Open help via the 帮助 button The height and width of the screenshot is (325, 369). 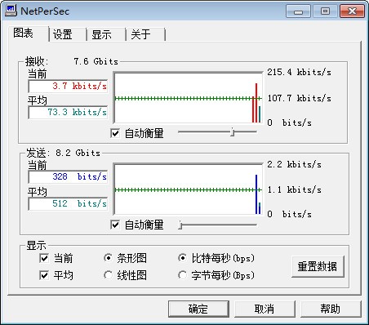click(x=331, y=309)
